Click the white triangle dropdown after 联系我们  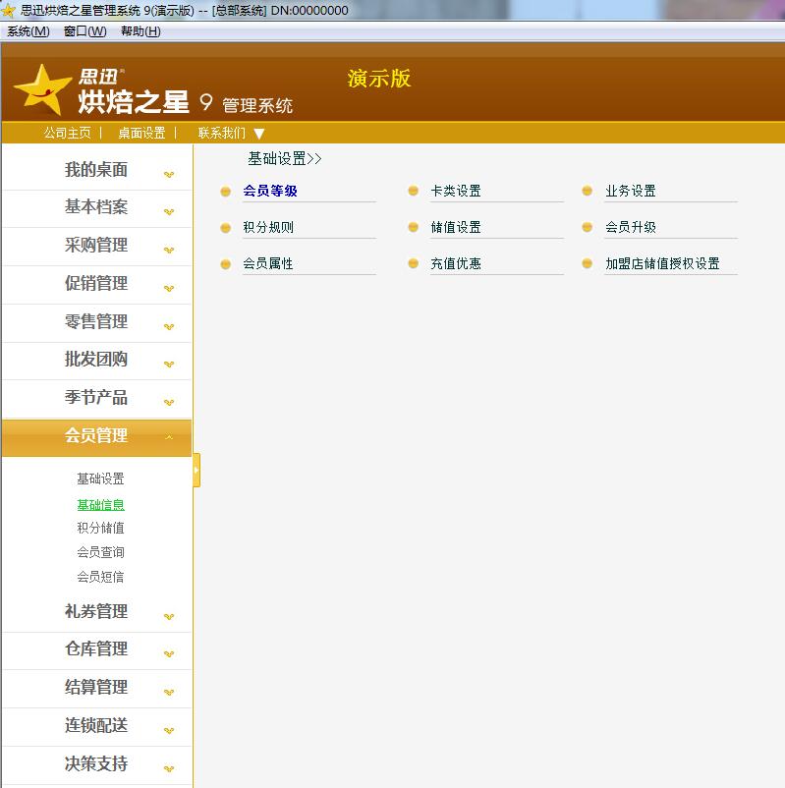click(259, 134)
